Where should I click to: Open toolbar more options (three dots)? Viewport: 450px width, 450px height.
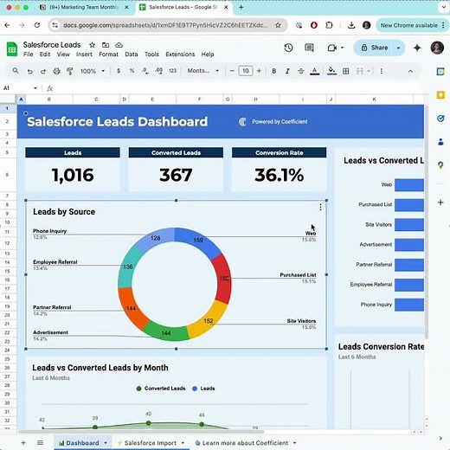click(382, 71)
